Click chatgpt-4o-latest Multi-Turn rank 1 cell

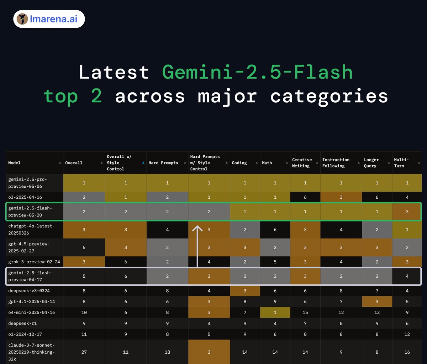[x=407, y=229]
